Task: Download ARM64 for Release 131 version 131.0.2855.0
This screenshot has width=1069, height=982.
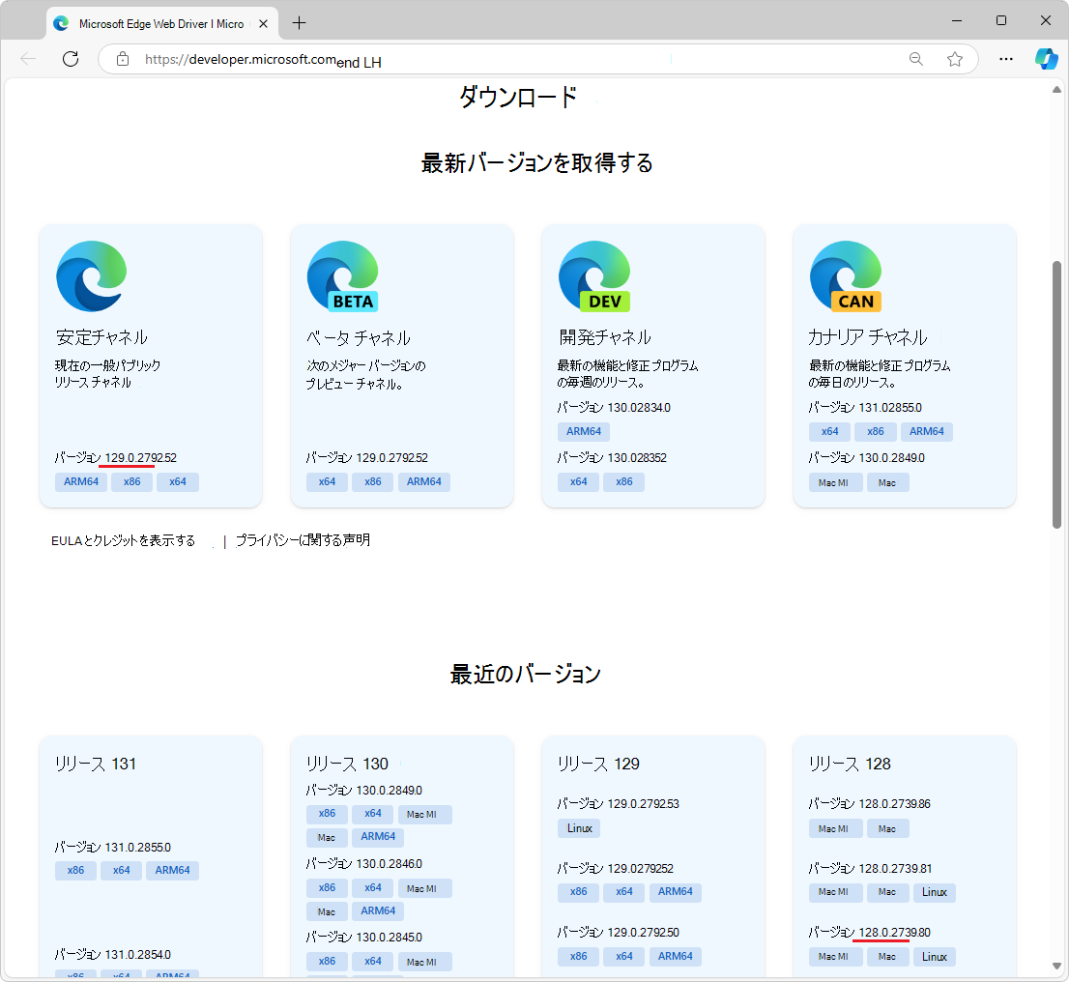Action: coord(172,871)
